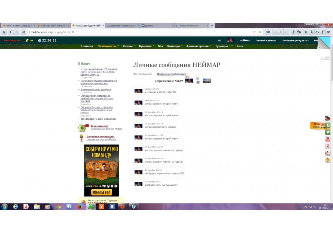The height and width of the screenshot is (233, 333).
Task: Open Посмотреть все события link
Action: click(x=98, y=119)
